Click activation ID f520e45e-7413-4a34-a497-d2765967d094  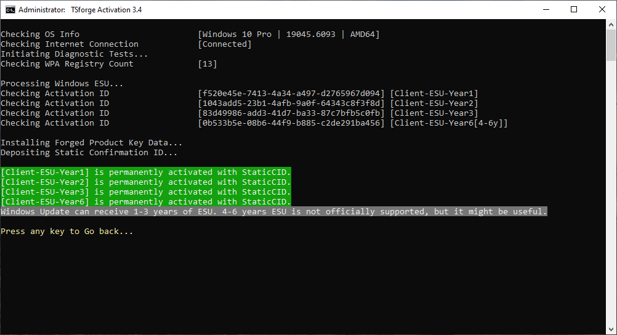(291, 94)
